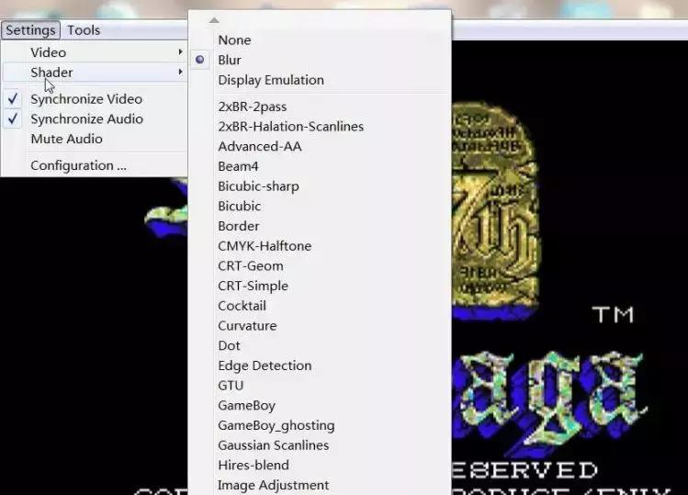Toggle Synchronize Video checkmark
The image size is (688, 495).
pos(13,99)
